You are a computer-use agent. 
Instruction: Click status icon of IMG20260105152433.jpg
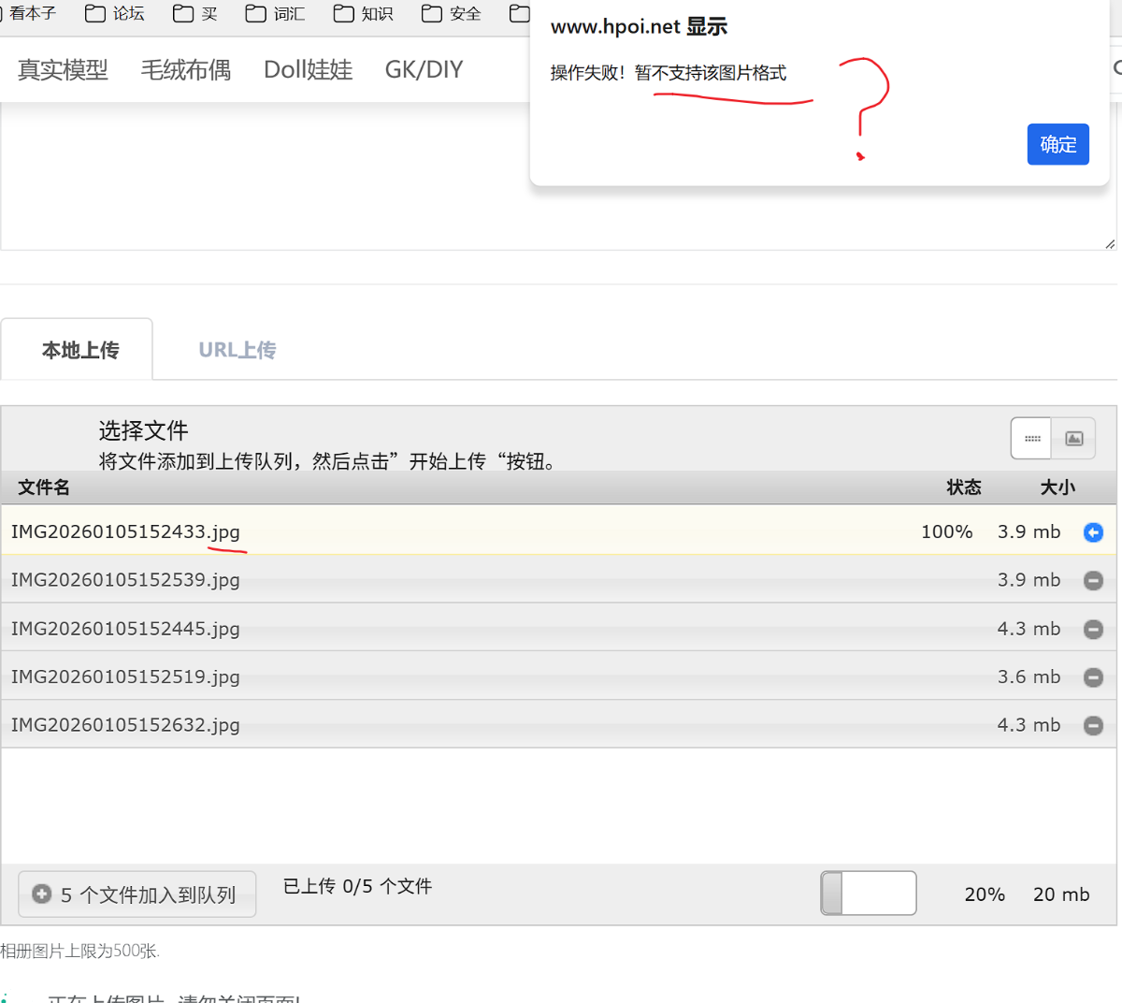pos(1093,532)
